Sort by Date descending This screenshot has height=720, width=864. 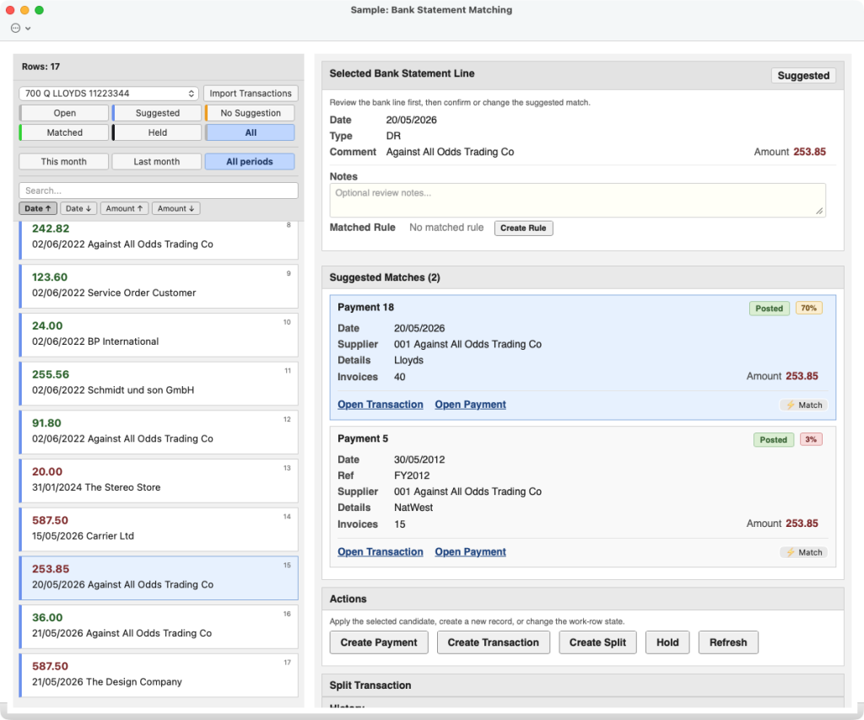(78, 208)
